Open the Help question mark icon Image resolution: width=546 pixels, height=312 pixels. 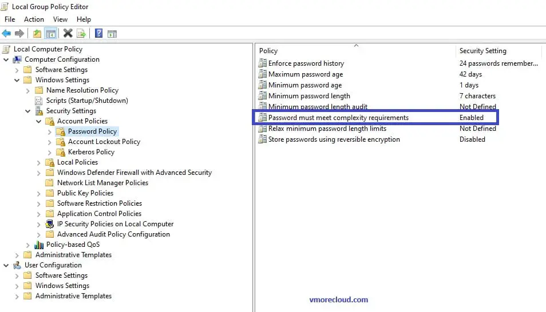99,33
